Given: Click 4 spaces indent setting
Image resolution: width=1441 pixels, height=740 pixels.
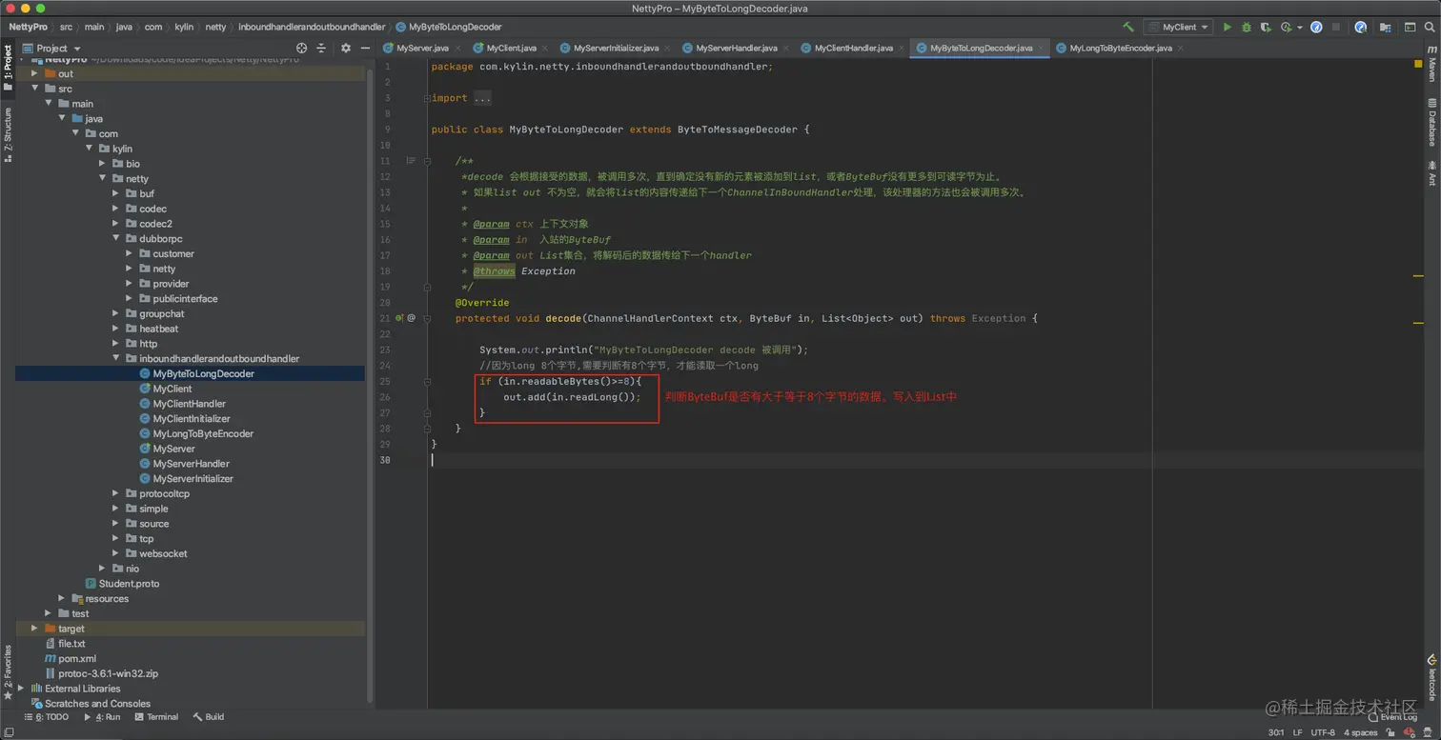Looking at the screenshot, I should [x=1361, y=732].
